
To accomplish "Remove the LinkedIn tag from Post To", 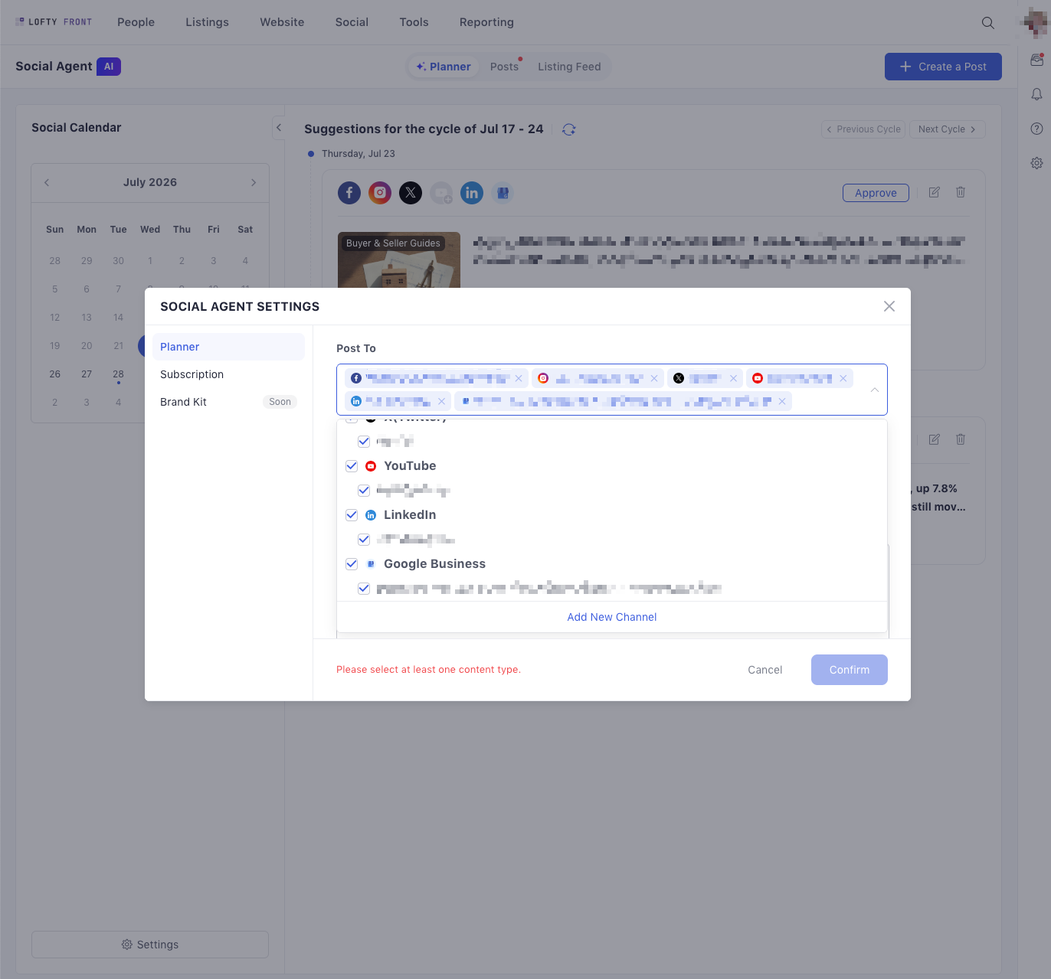I will click(x=442, y=401).
